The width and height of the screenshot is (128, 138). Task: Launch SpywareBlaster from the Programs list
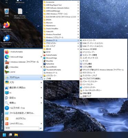click(x=61, y=67)
